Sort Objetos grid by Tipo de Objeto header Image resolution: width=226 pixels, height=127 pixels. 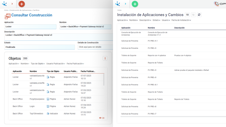pyautogui.click(x=53, y=71)
